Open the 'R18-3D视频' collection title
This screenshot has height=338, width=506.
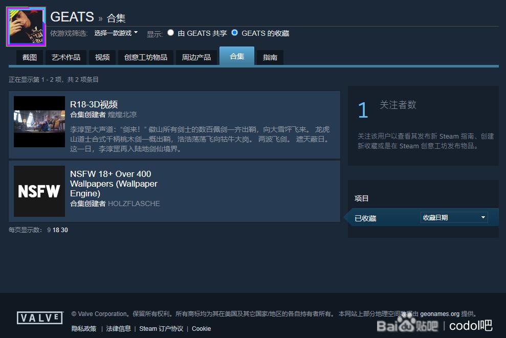tap(94, 104)
